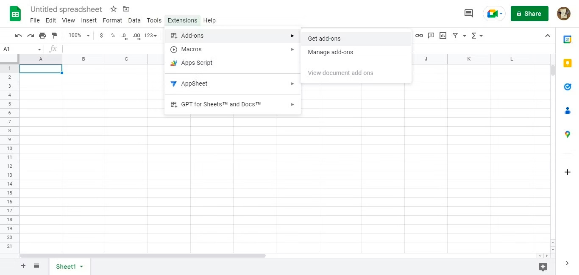Toggle a filter with the filter icon
The width and height of the screenshot is (579, 275).
pos(455,36)
